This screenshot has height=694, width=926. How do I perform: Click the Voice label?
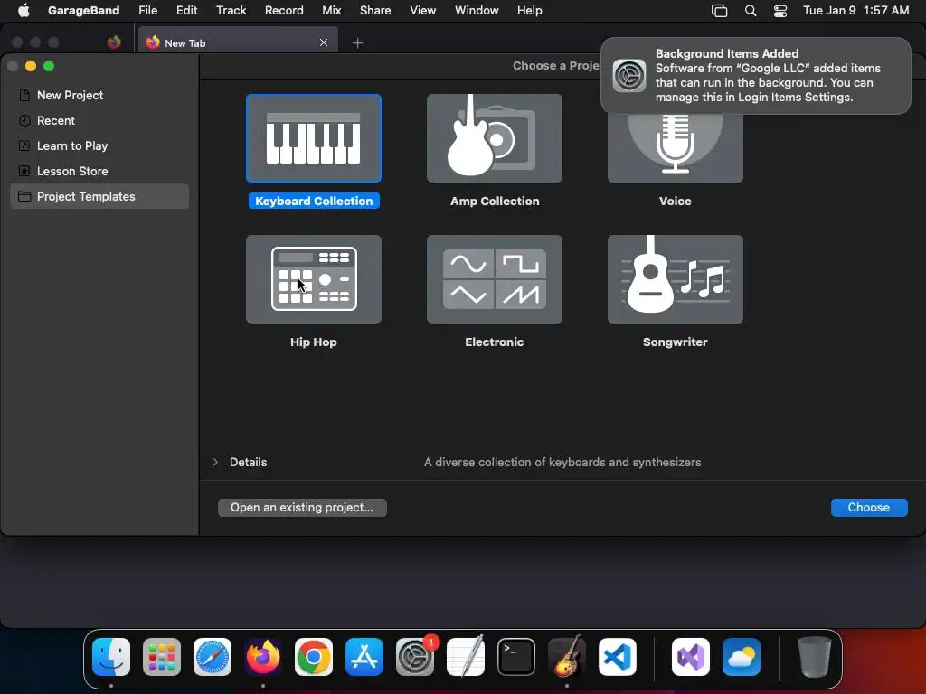point(675,202)
